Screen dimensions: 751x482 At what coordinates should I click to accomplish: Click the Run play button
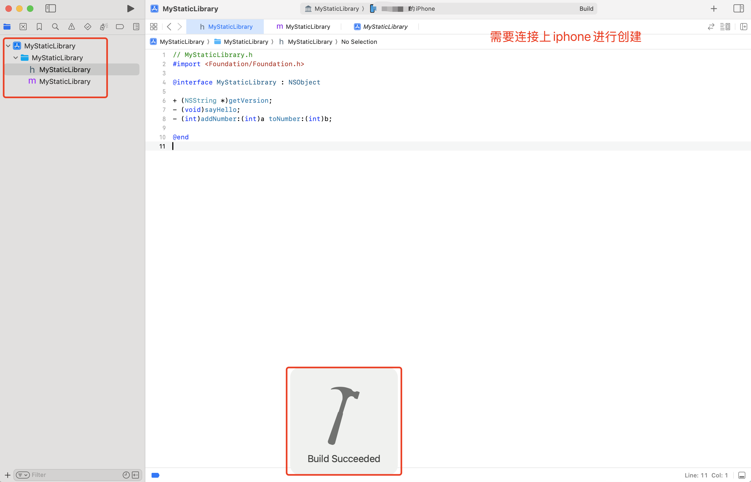tap(131, 9)
